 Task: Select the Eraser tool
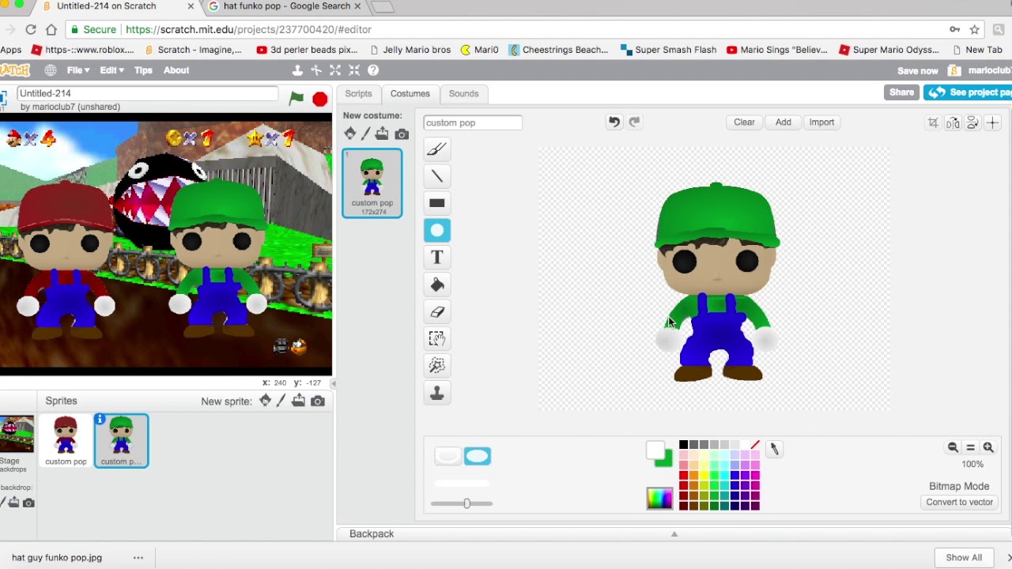tap(436, 311)
